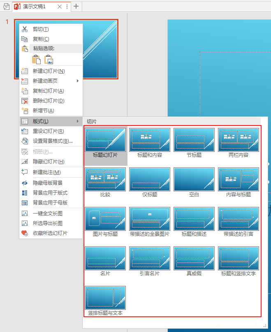Click the 一键全文长图 picture icon
The height and width of the screenshot is (332, 271).
[x=25, y=213]
